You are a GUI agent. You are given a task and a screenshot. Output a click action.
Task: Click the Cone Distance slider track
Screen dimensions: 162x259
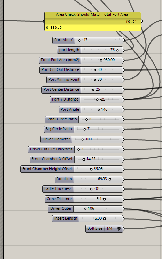tap(98, 199)
